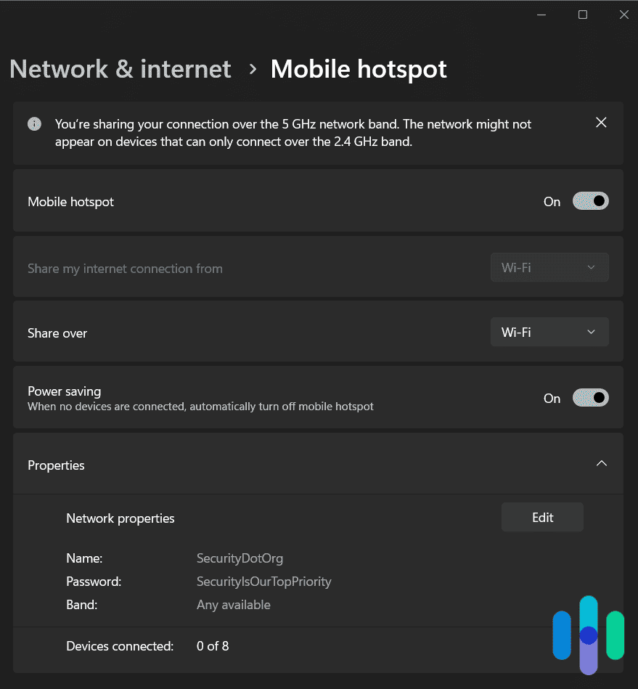This screenshot has width=638, height=689.
Task: Dismiss the 5 GHz network band notification
Action: [600, 122]
